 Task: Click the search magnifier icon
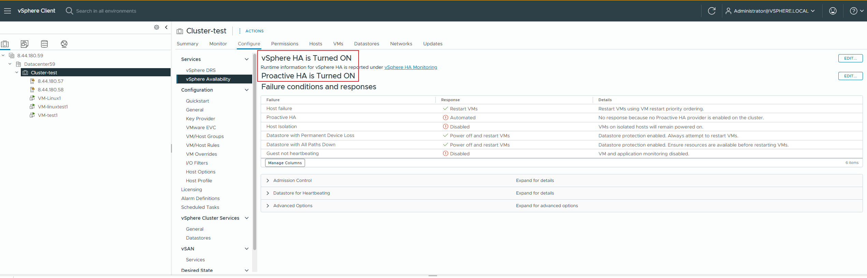click(69, 11)
